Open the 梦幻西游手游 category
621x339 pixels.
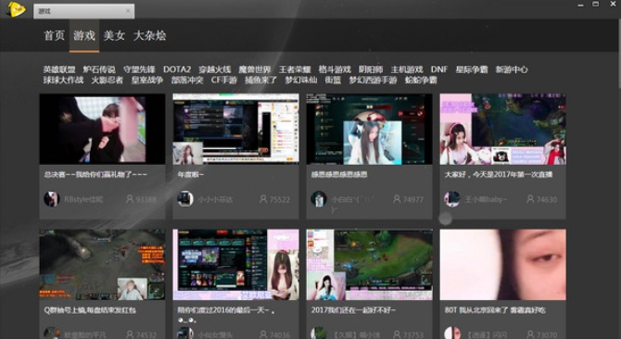coord(373,80)
